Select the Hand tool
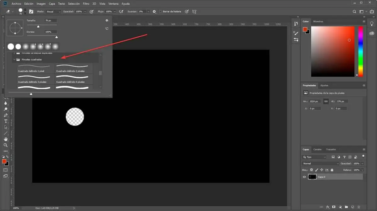Screen dimensions: 377x211 5,139
